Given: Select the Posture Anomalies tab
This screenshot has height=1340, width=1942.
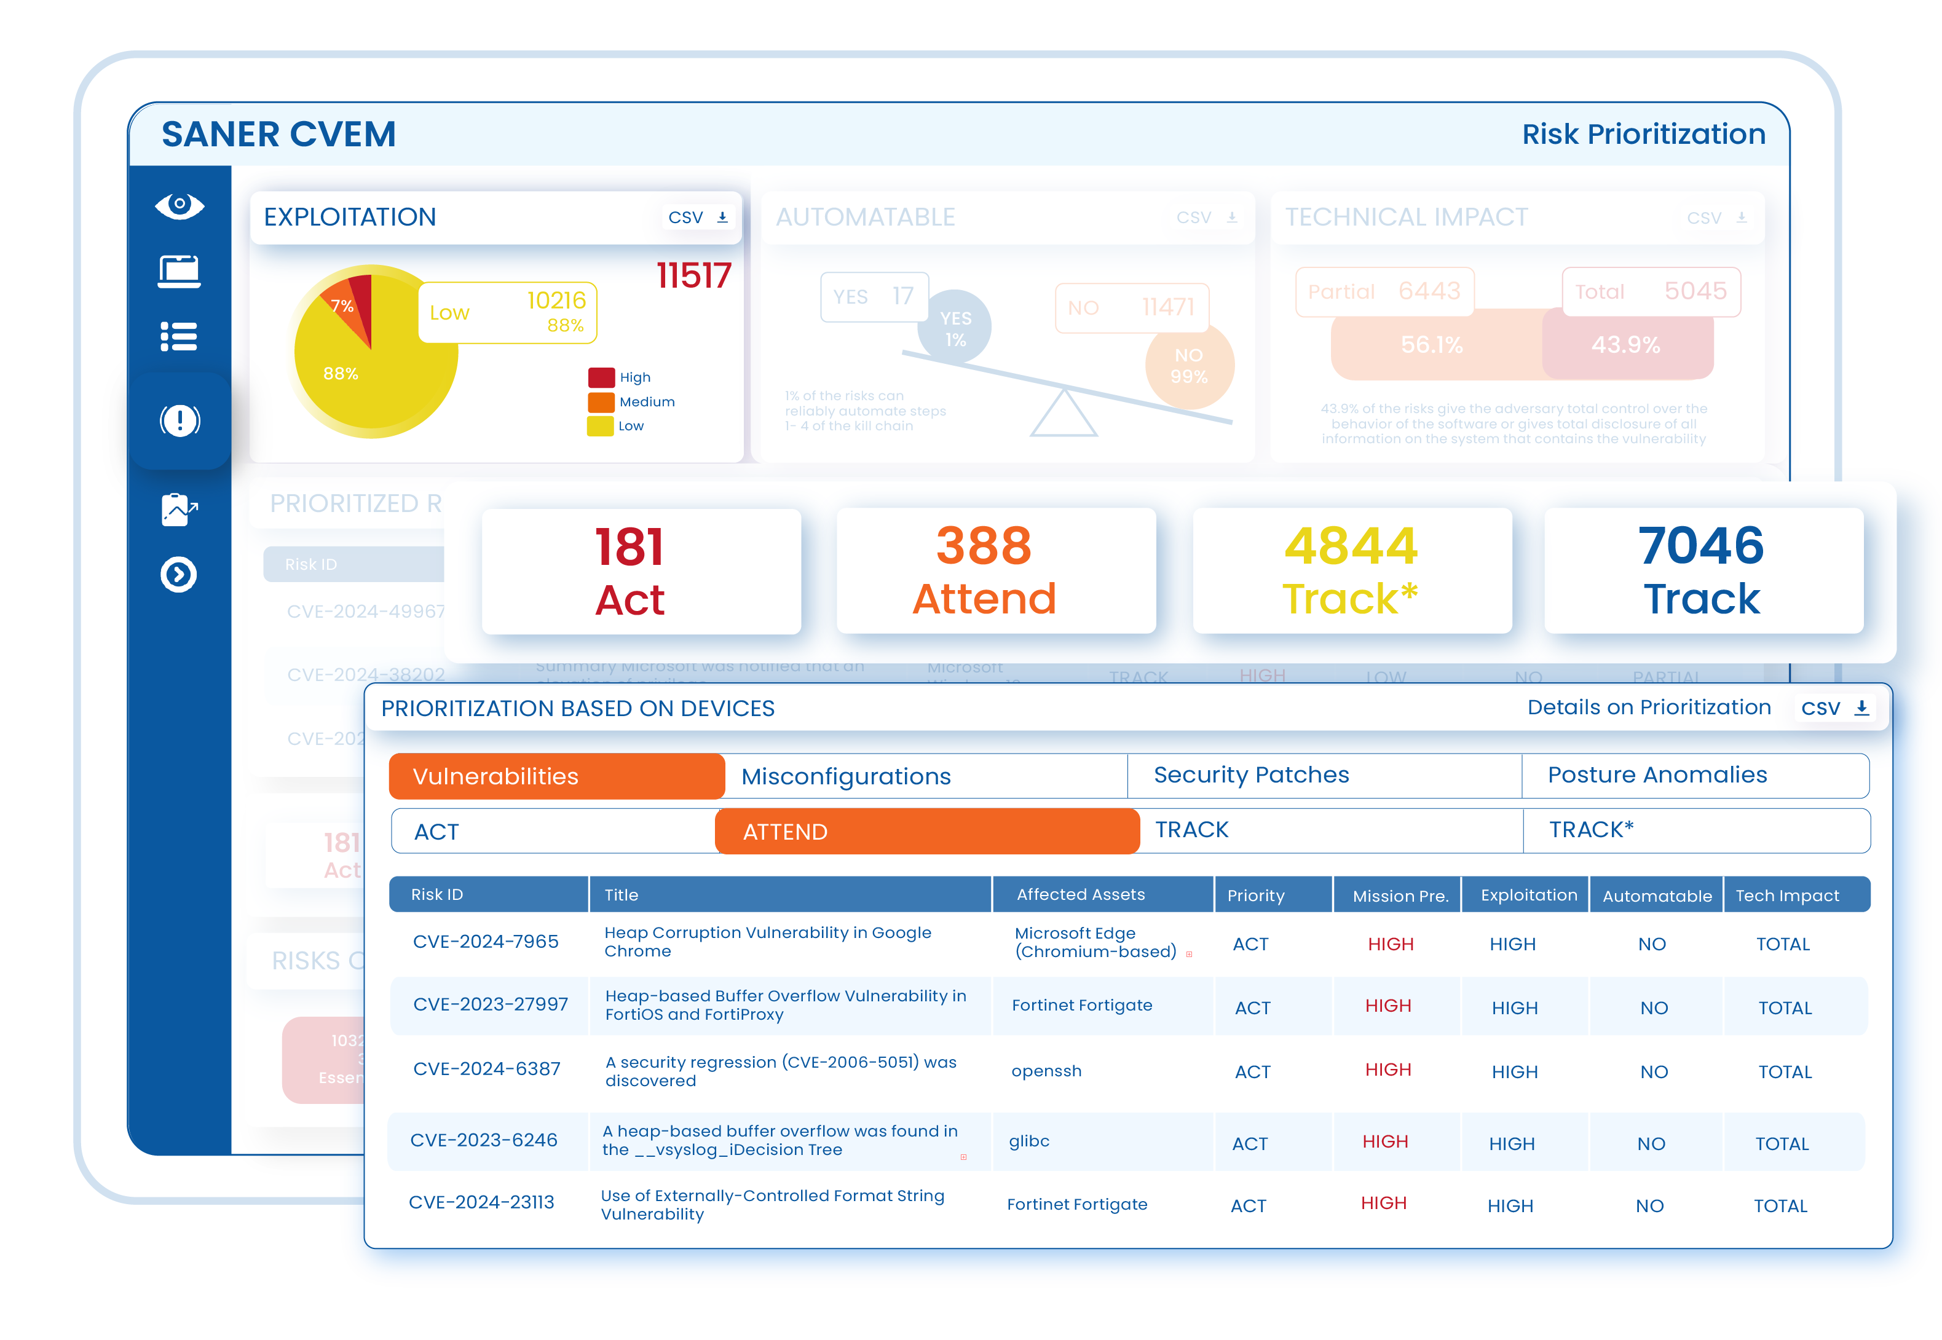Looking at the screenshot, I should [1657, 774].
